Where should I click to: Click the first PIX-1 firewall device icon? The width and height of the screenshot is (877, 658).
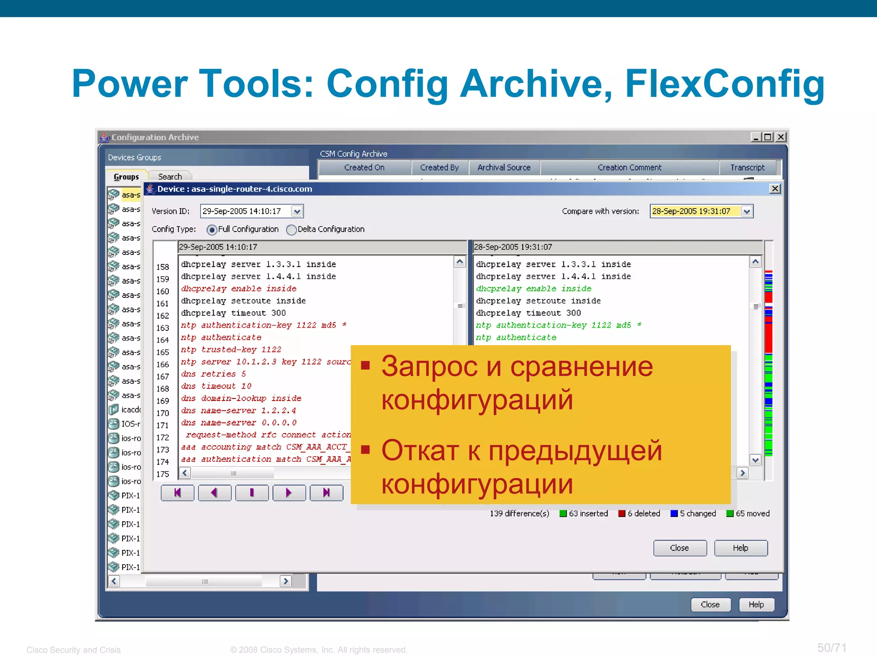click(113, 495)
